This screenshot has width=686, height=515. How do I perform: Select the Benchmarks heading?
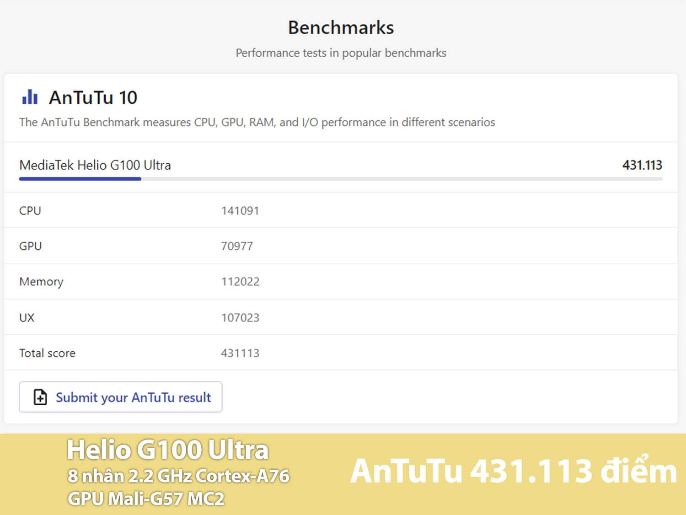point(341,27)
